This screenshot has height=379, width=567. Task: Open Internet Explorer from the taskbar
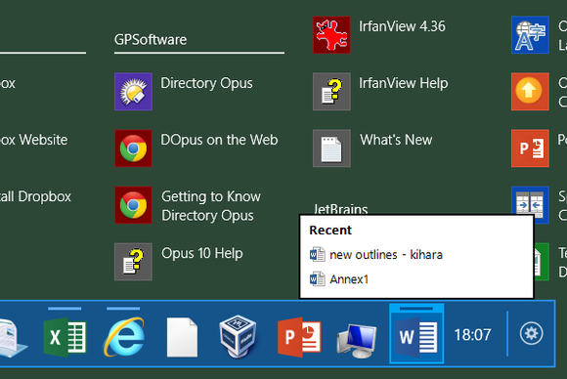pos(124,337)
